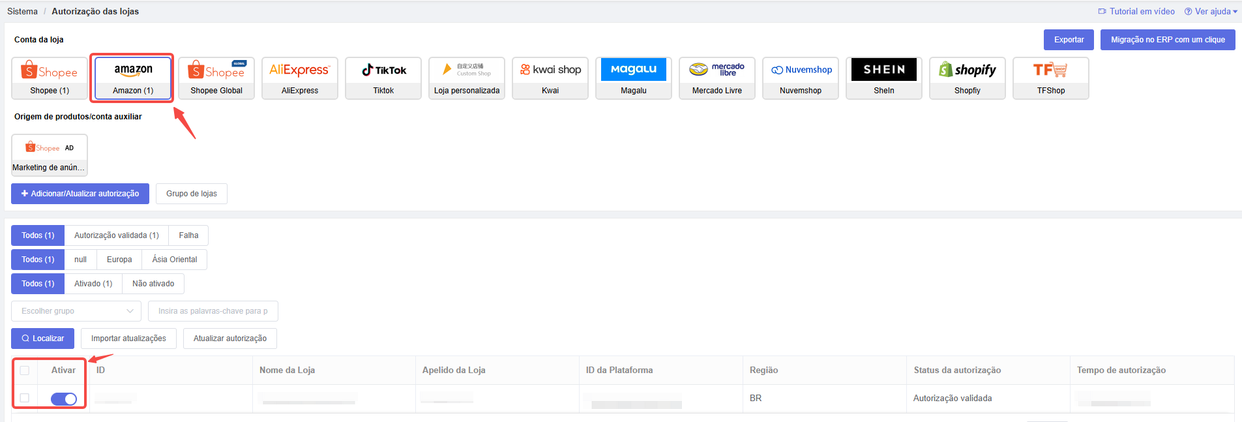Image resolution: width=1242 pixels, height=422 pixels.
Task: Start Migração no ERP com um clique
Action: 1168,40
